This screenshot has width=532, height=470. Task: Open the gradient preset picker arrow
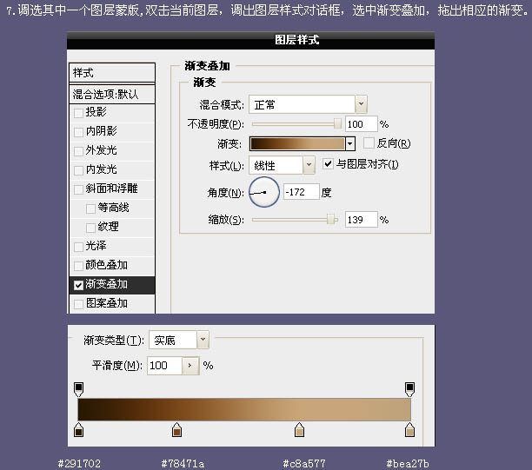pos(349,144)
